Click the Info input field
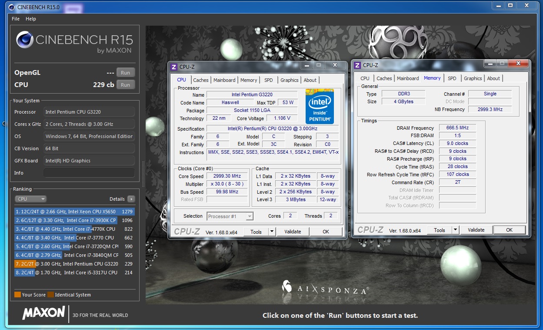The height and width of the screenshot is (330, 543). click(x=89, y=173)
